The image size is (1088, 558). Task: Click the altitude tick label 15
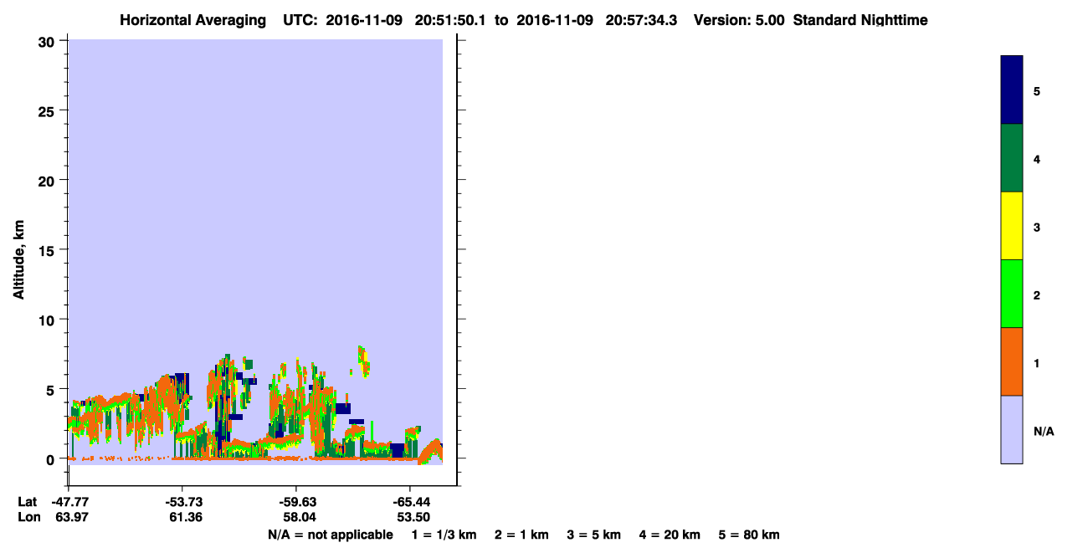click(49, 250)
